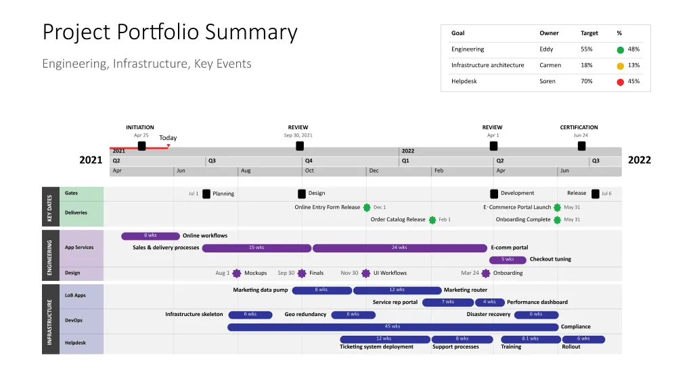Select the green Order Catalog Release star icon
The height and width of the screenshot is (379, 693).
(432, 220)
